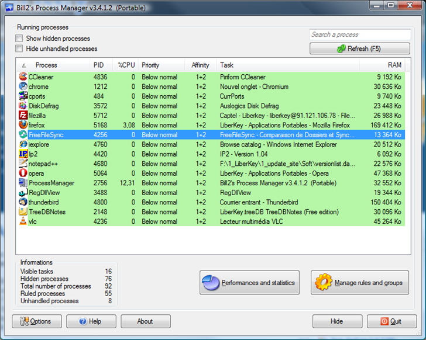
Task: Click 'Auslogics Disk Defrag' task text
Action: pos(249,106)
